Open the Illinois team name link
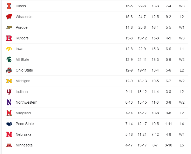Image resolution: width=191 pixels, height=154 pixels. [x=21, y=6]
